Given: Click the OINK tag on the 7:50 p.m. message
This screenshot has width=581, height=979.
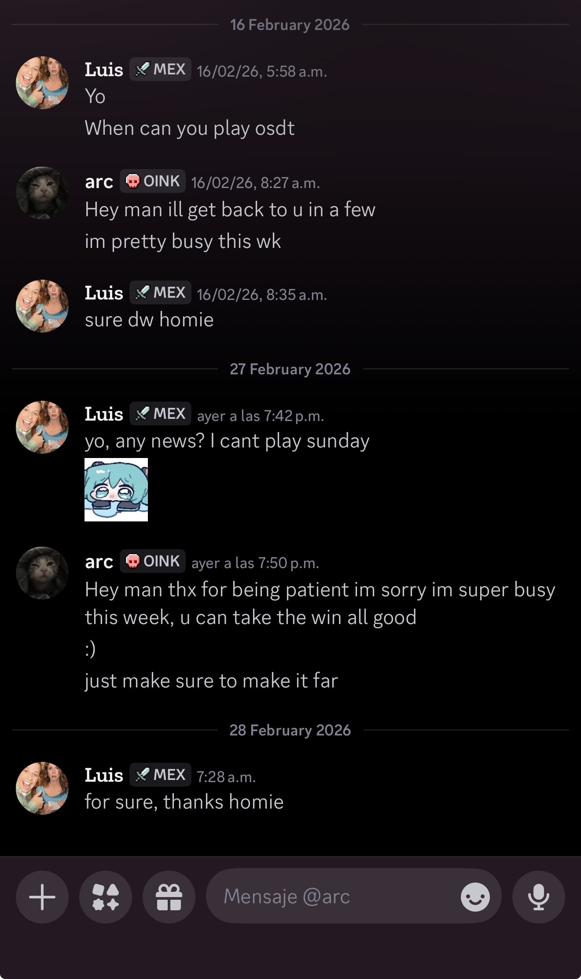Looking at the screenshot, I should click(x=153, y=561).
